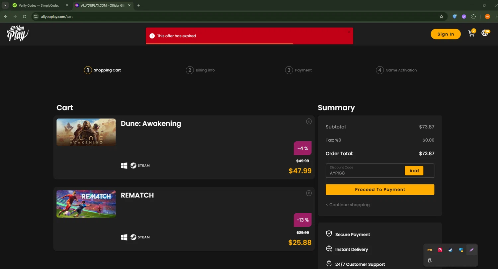Click the -4 % discount badge
This screenshot has width=498, height=269.
click(302, 148)
